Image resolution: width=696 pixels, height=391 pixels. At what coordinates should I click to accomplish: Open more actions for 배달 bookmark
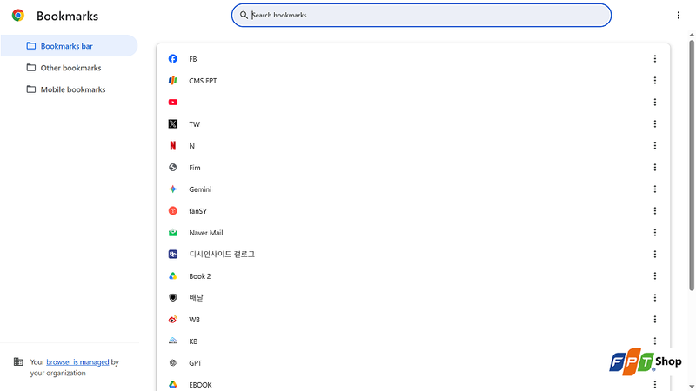coord(655,298)
